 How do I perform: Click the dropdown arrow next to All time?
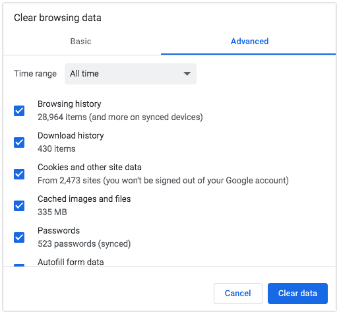click(187, 74)
